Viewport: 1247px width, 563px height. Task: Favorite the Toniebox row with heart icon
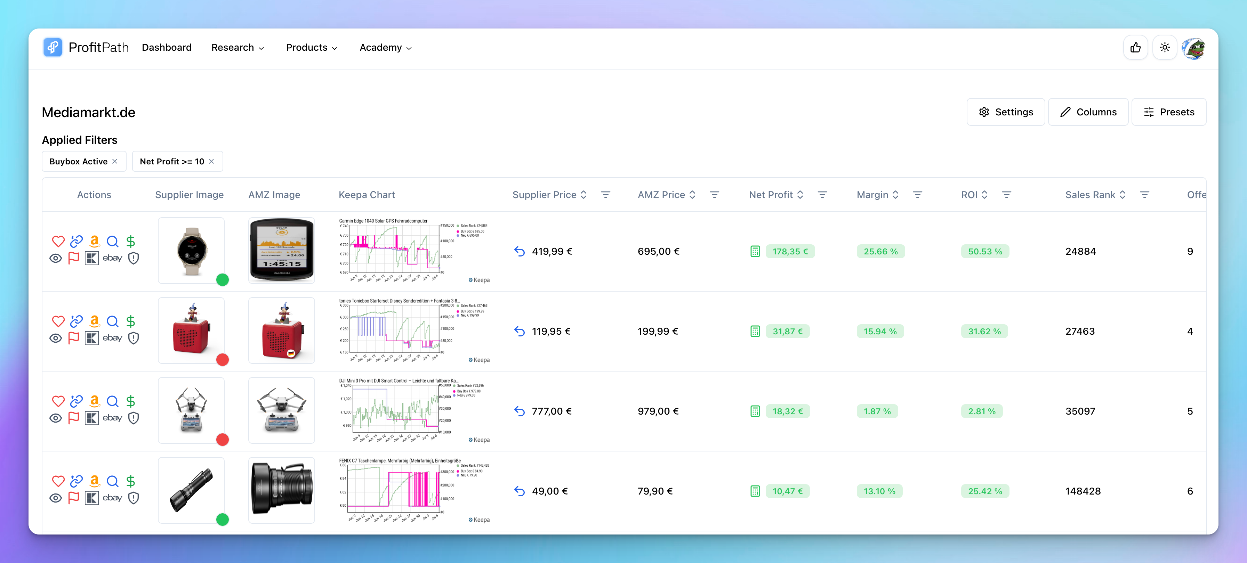click(58, 321)
